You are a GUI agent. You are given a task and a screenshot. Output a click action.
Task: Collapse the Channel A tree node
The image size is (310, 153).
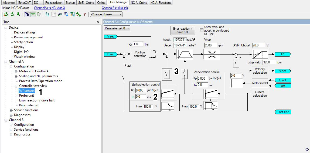(6, 62)
